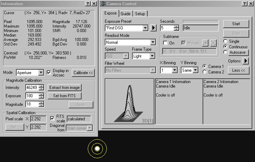The width and height of the screenshot is (255, 162).
Task: Select the Single exposure radio button
Action: click(x=226, y=41)
